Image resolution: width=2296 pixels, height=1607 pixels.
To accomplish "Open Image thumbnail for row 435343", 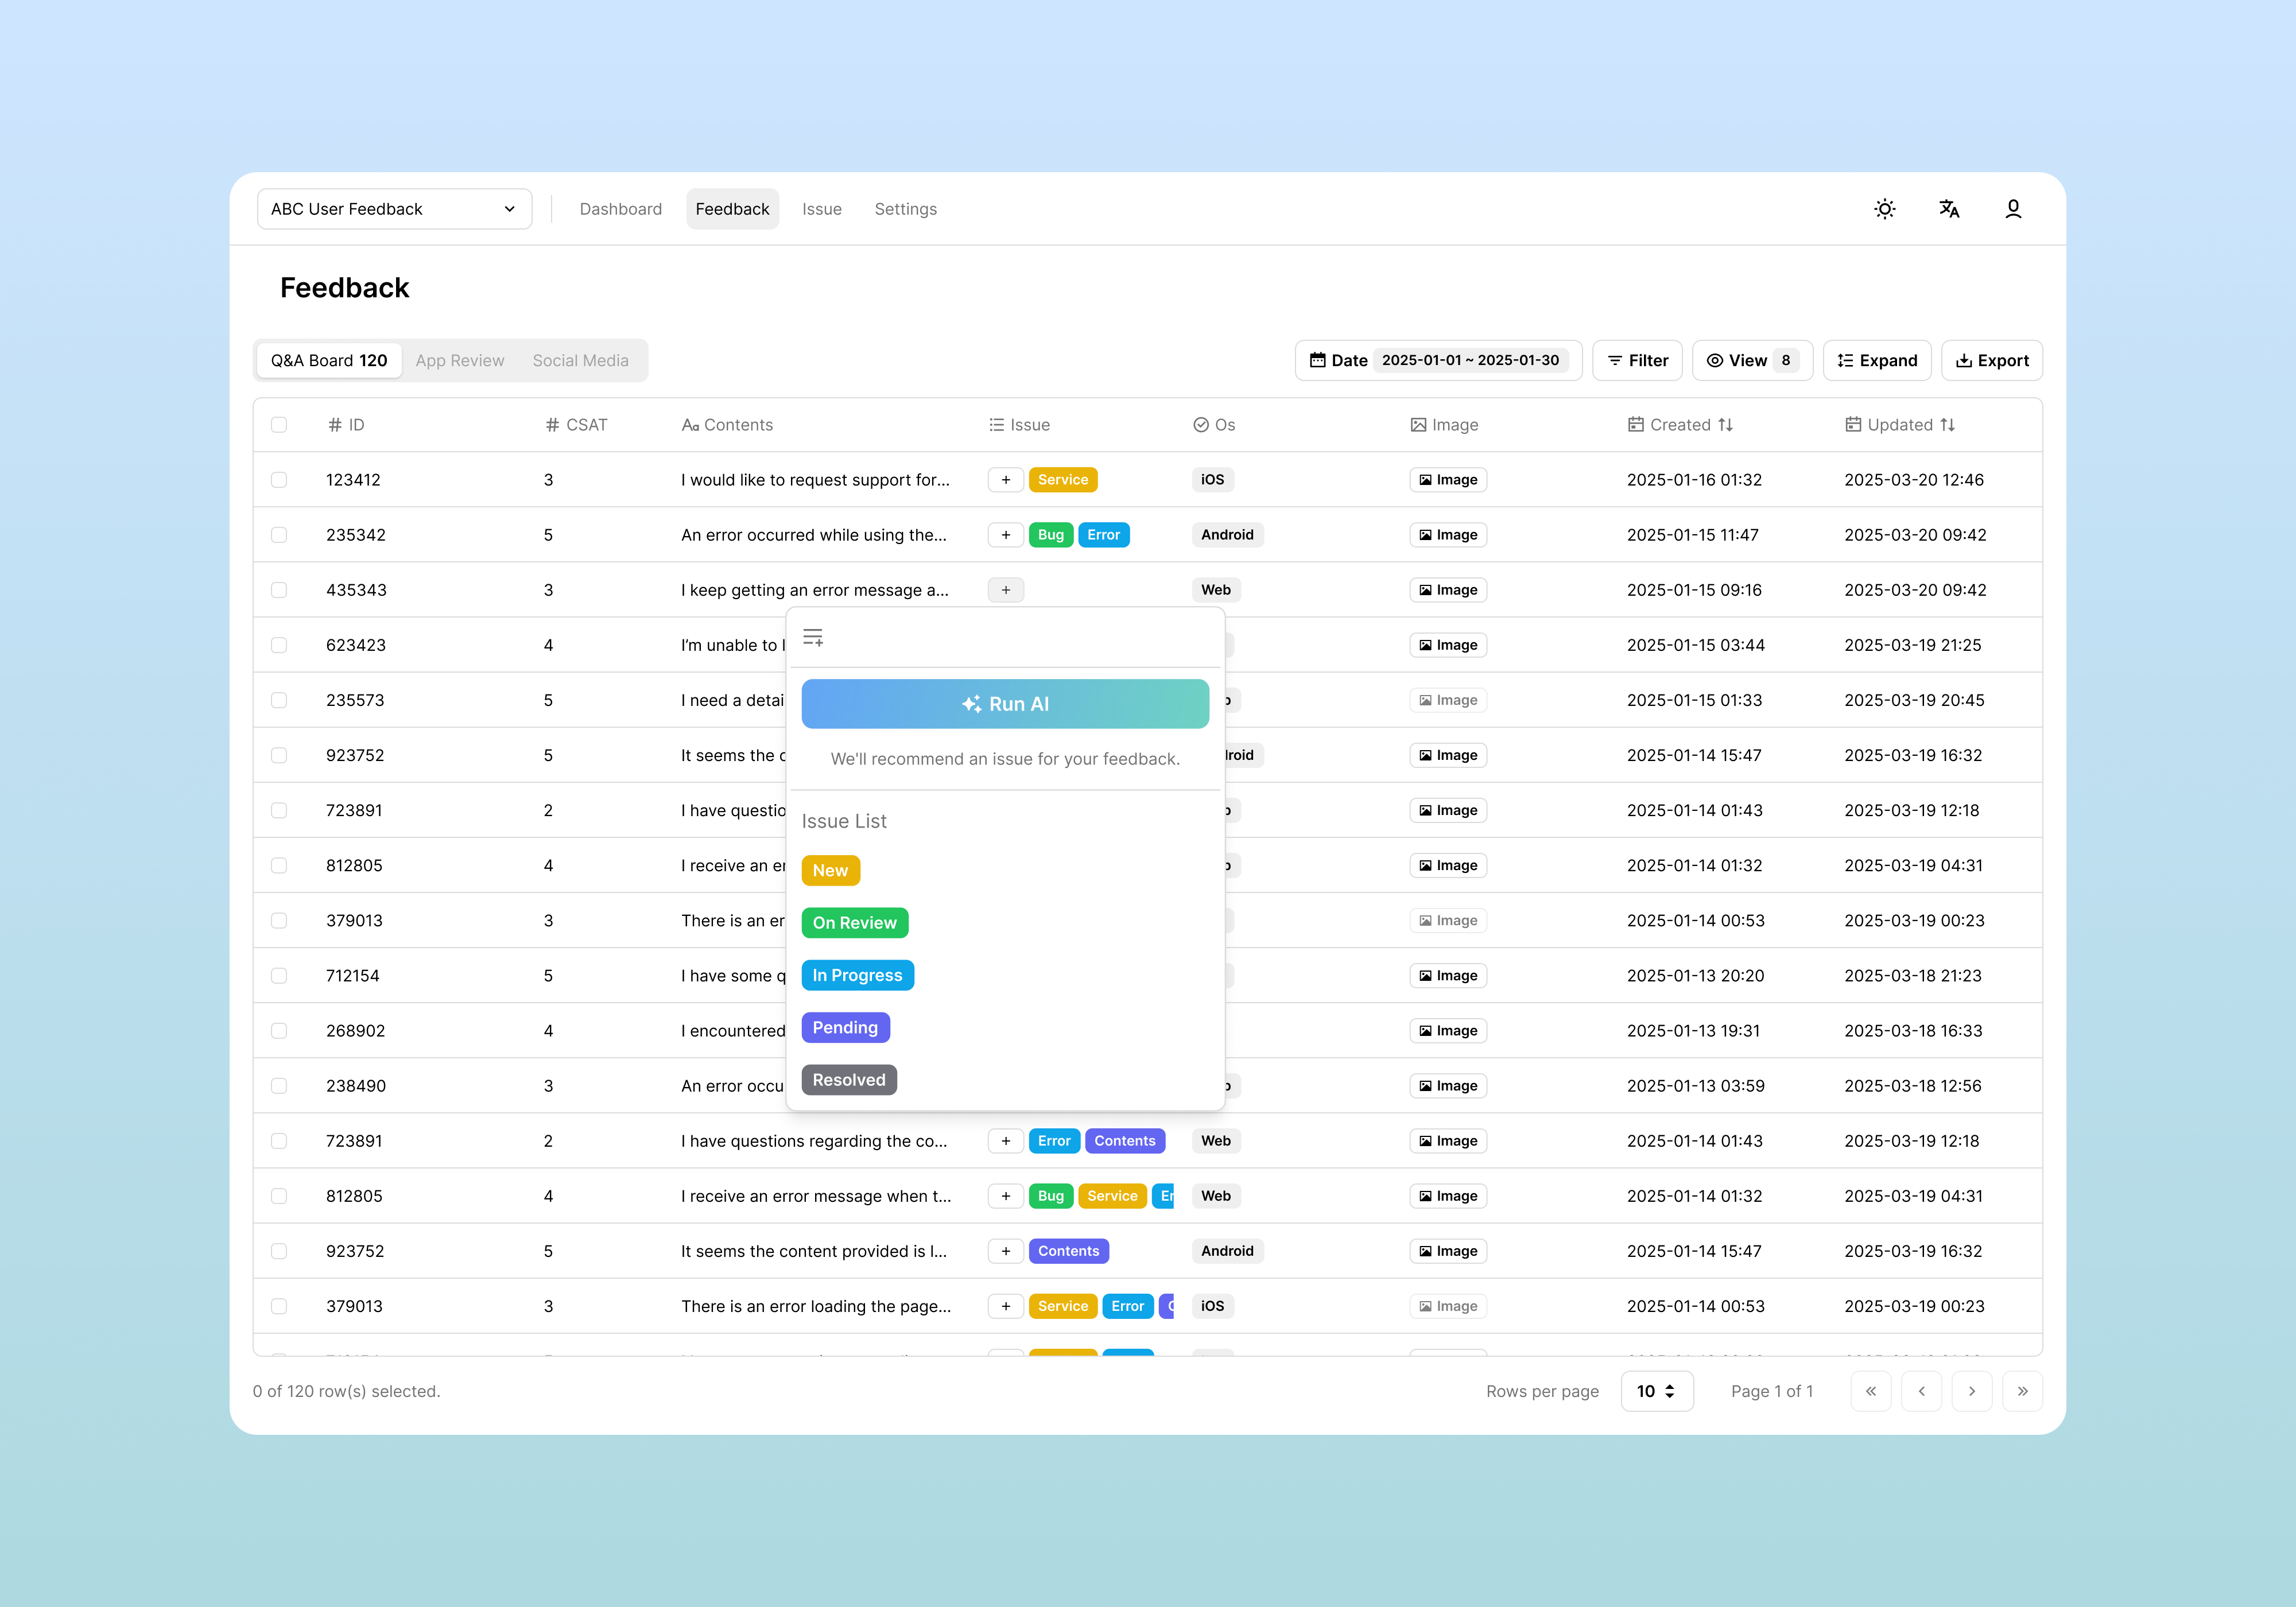I will [x=1448, y=590].
